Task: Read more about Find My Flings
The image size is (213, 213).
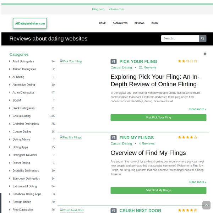Action: click(198, 182)
